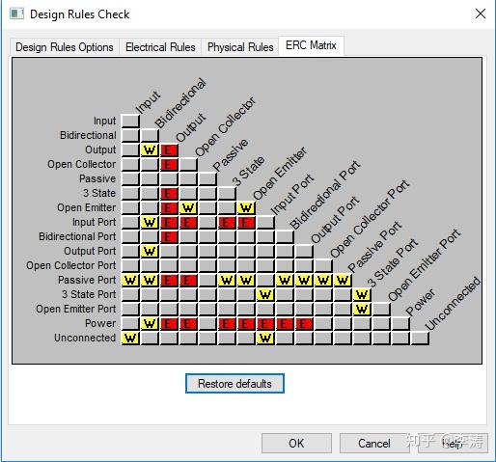Toggle the Output row, Output column E cell

(169, 150)
